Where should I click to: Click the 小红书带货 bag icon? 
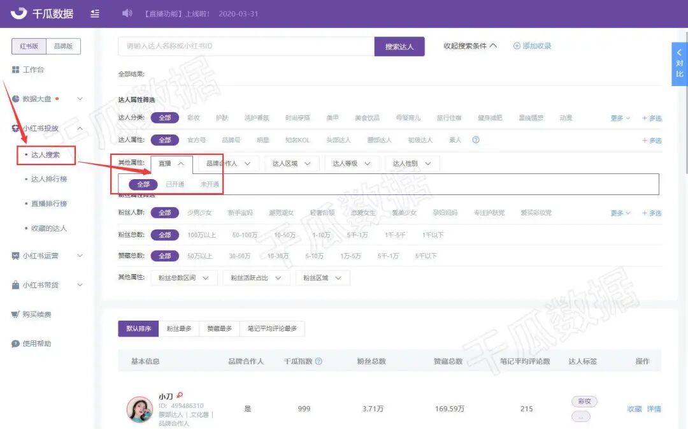pos(16,285)
